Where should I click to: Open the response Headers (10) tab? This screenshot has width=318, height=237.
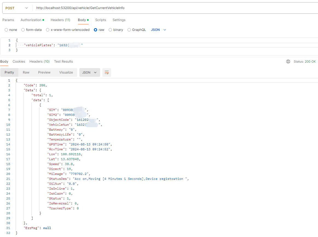[40, 62]
